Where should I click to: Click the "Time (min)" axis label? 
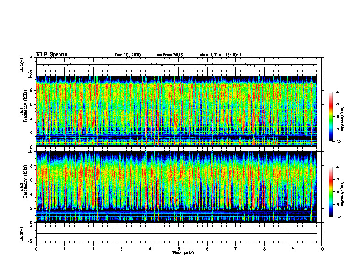coord(183,253)
